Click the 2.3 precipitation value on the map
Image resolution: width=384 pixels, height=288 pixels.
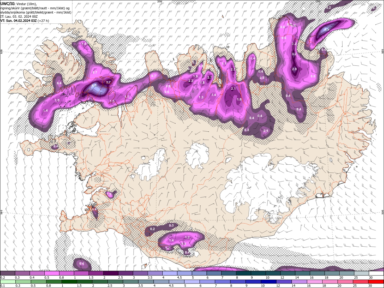click(x=233, y=69)
